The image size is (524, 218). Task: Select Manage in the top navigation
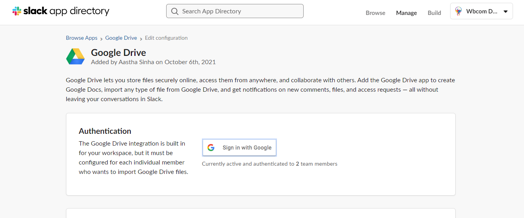coord(406,13)
